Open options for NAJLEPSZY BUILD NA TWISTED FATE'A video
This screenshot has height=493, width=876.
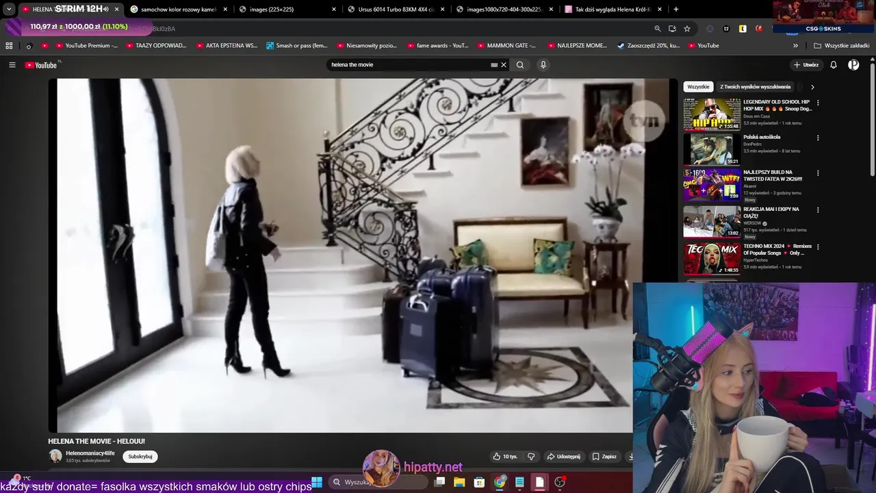point(818,173)
